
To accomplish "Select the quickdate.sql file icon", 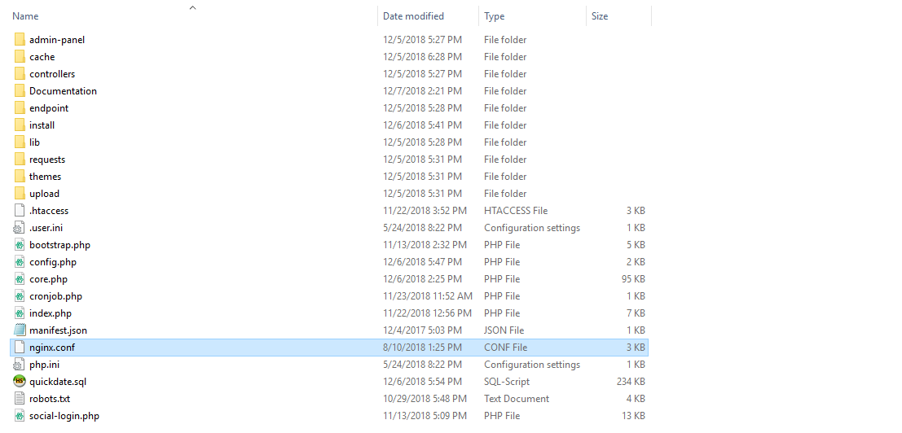I will (20, 382).
